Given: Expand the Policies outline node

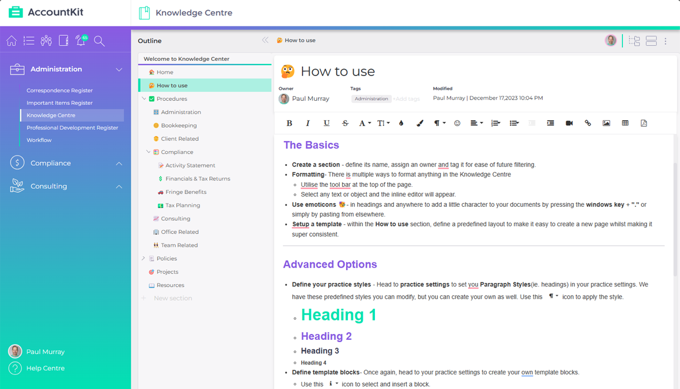Looking at the screenshot, I should pyautogui.click(x=144, y=258).
